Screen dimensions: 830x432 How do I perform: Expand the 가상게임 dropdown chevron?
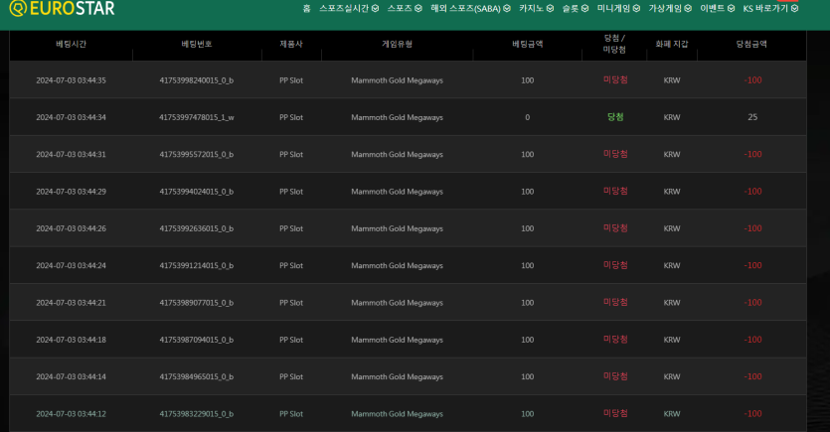688,9
